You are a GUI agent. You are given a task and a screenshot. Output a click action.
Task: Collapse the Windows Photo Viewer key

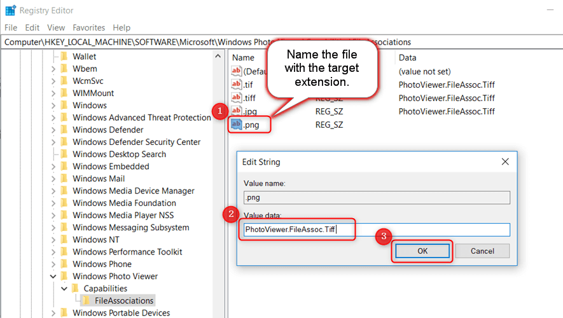tap(53, 277)
